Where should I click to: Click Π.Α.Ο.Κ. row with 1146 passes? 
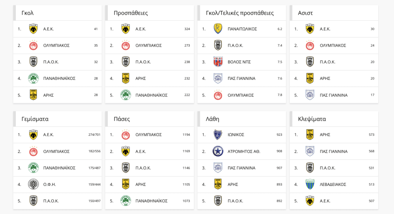tap(150, 168)
